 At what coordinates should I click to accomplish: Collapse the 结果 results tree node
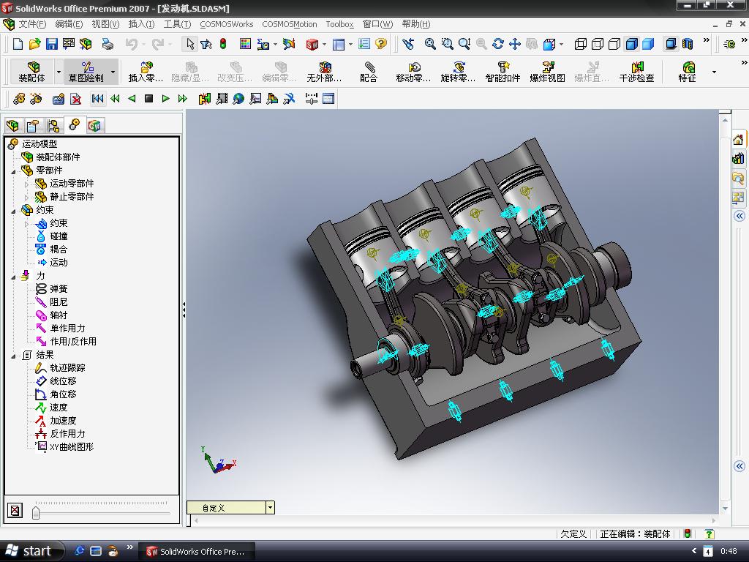coord(13,355)
